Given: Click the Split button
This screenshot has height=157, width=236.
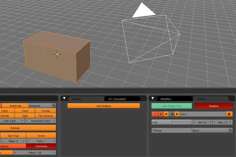Looking at the screenshot, I should point(25,116).
